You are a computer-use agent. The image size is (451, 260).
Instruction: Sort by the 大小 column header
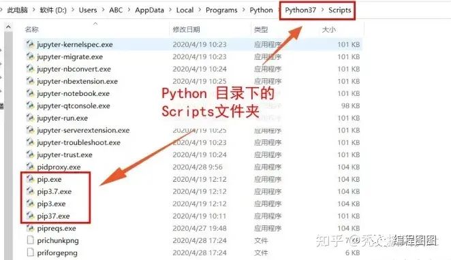click(x=329, y=29)
